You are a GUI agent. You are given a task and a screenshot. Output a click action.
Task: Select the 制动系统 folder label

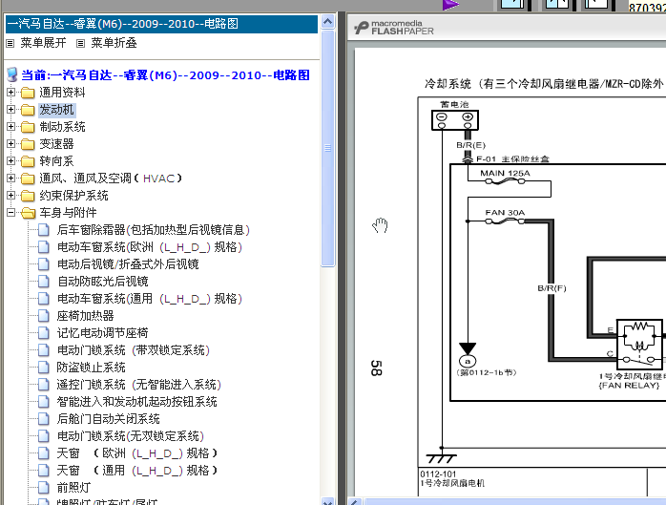62,127
